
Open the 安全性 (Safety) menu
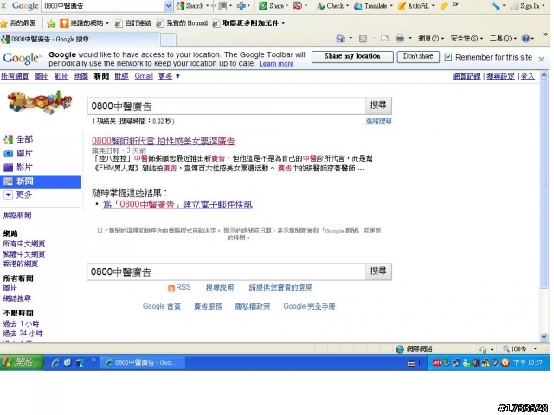466,38
